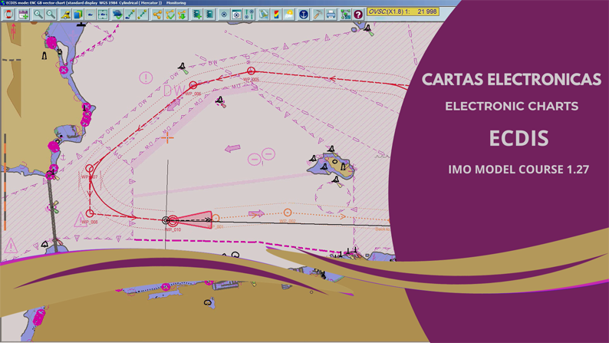Viewport: 609px width, 343px height.
Task: Click waypoint WP_010 near own ship
Action: pos(173,221)
